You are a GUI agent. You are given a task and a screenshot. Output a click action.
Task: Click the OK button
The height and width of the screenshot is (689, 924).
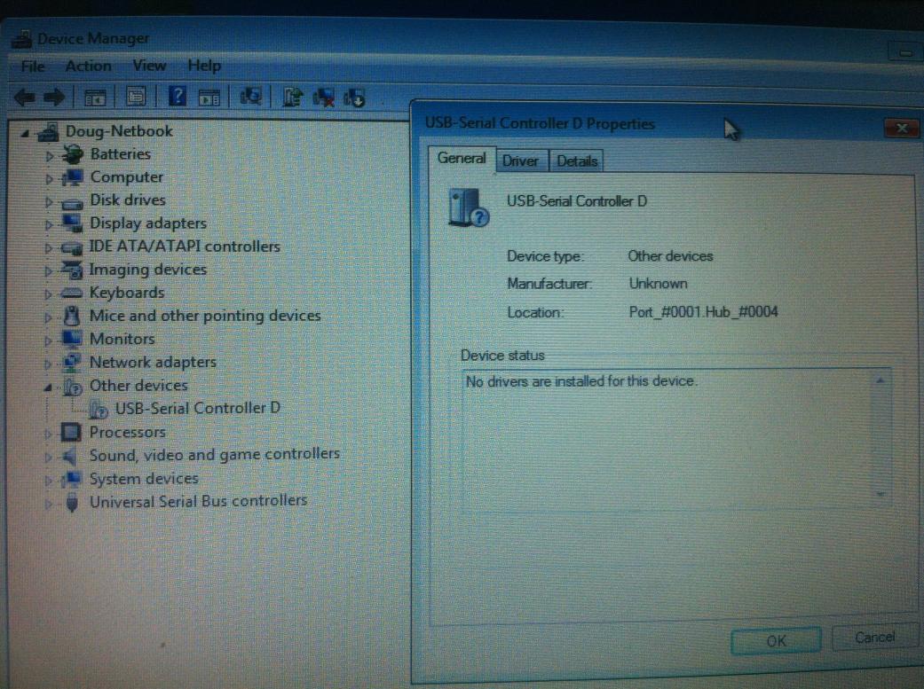pos(776,640)
